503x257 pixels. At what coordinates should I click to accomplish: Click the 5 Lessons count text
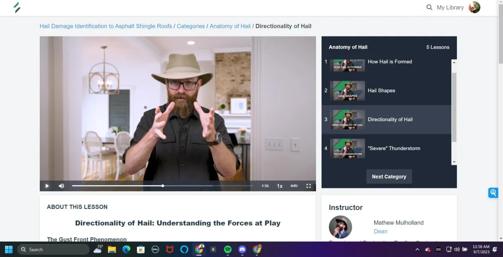(438, 47)
